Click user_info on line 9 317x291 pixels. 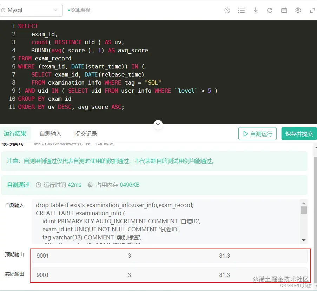pos(136,91)
